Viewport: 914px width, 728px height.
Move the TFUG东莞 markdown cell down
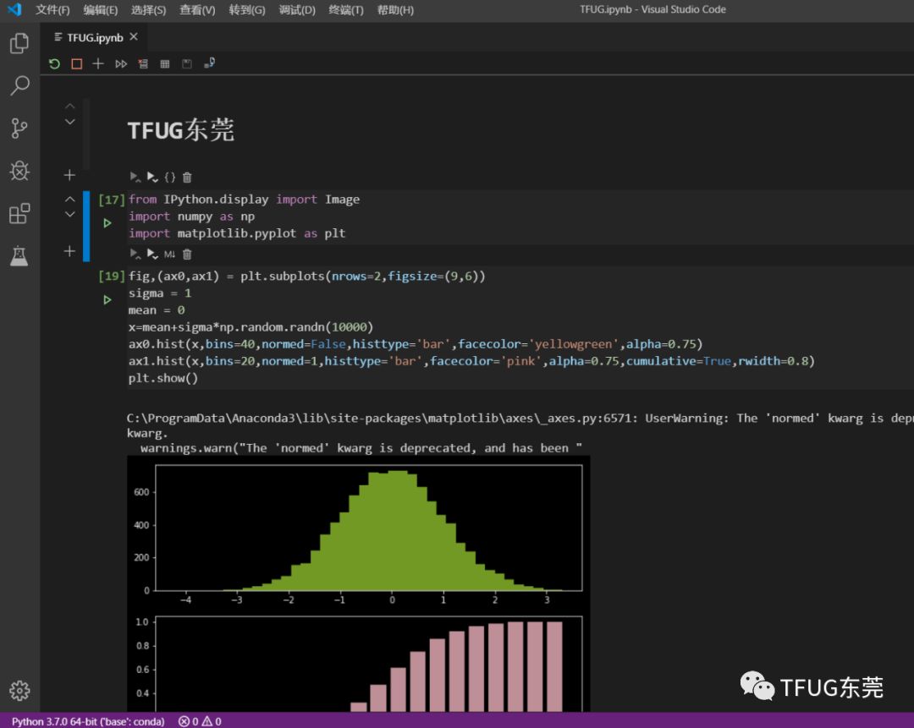pos(70,122)
